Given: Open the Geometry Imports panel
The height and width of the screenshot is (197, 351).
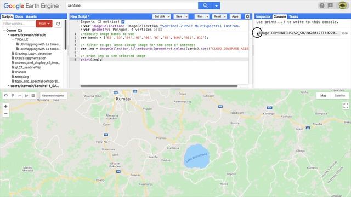Looking at the screenshot, I should coord(53,96).
